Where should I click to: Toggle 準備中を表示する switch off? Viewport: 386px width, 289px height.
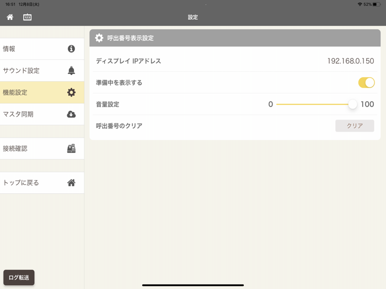(x=366, y=83)
